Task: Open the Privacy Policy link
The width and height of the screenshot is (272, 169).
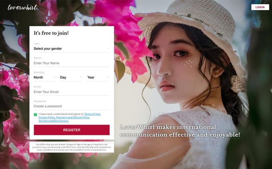Action: click(x=47, y=118)
